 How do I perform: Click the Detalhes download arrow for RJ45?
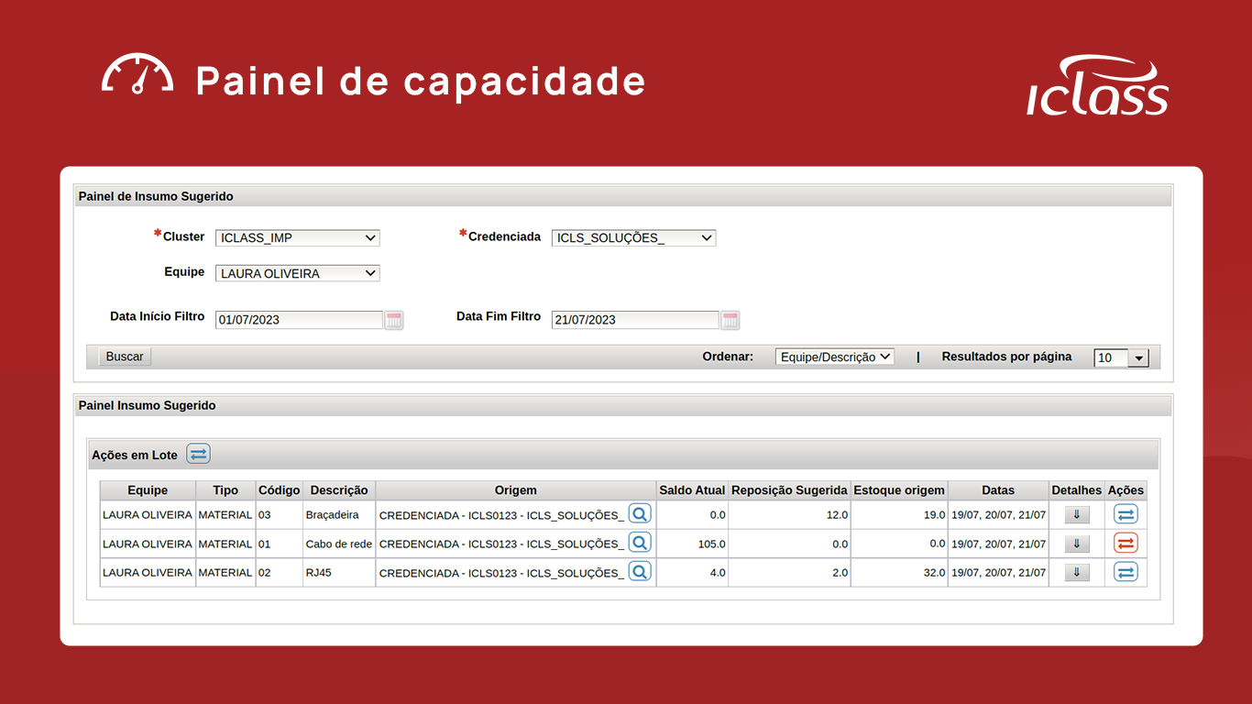pyautogui.click(x=1076, y=571)
